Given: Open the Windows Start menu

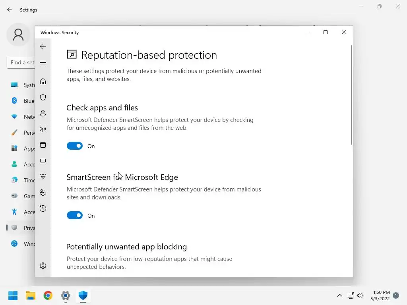Looking at the screenshot, I should (13, 295).
